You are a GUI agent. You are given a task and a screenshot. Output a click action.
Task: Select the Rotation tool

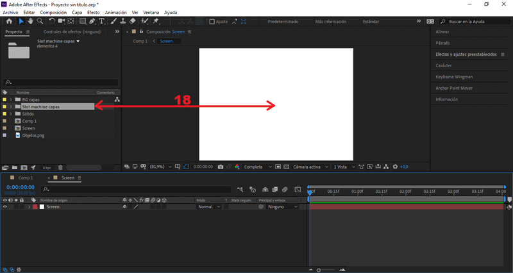(x=52, y=21)
